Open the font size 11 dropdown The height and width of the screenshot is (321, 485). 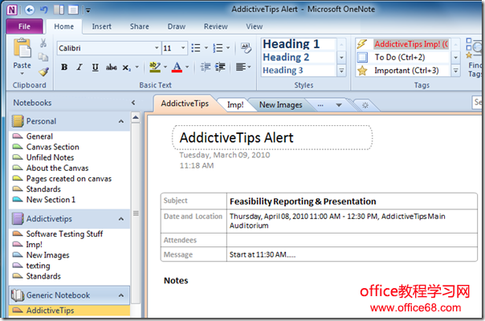[x=183, y=48]
